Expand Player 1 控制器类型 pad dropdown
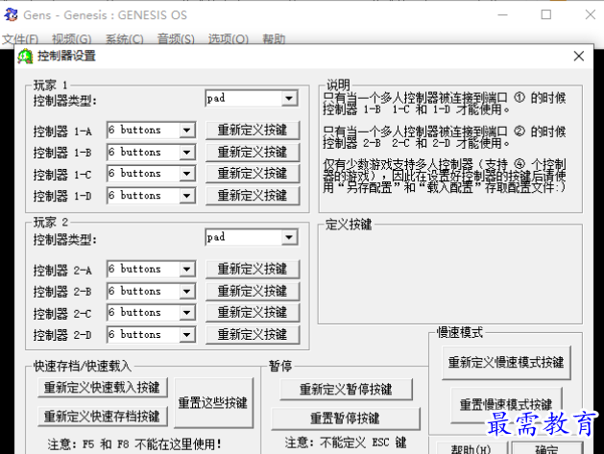604x454 pixels. tap(289, 99)
